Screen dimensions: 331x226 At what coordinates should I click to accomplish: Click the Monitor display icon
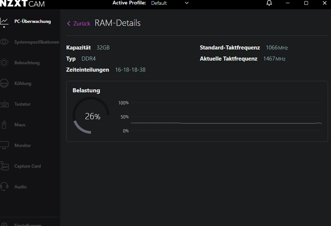[x=4, y=145]
